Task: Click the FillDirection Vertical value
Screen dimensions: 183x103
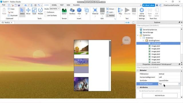Action: [x=169, y=74]
